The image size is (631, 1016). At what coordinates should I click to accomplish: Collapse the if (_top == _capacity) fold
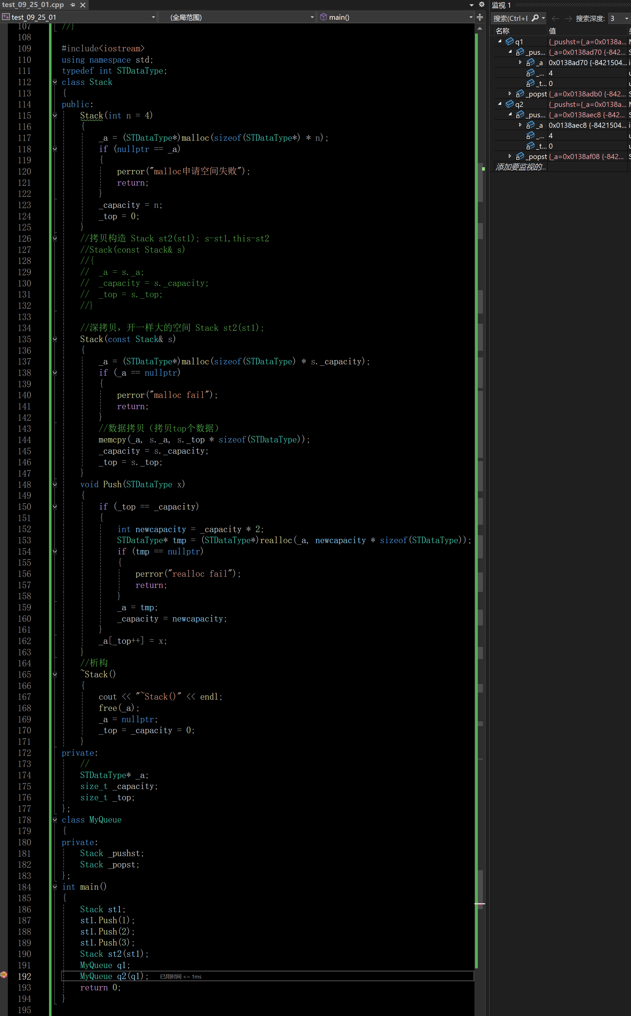(x=55, y=507)
